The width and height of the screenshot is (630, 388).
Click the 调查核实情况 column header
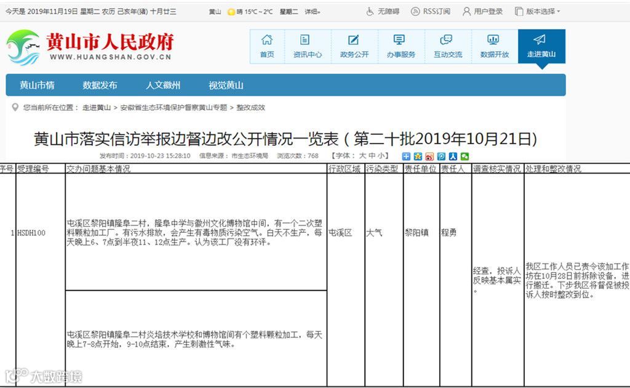point(496,169)
